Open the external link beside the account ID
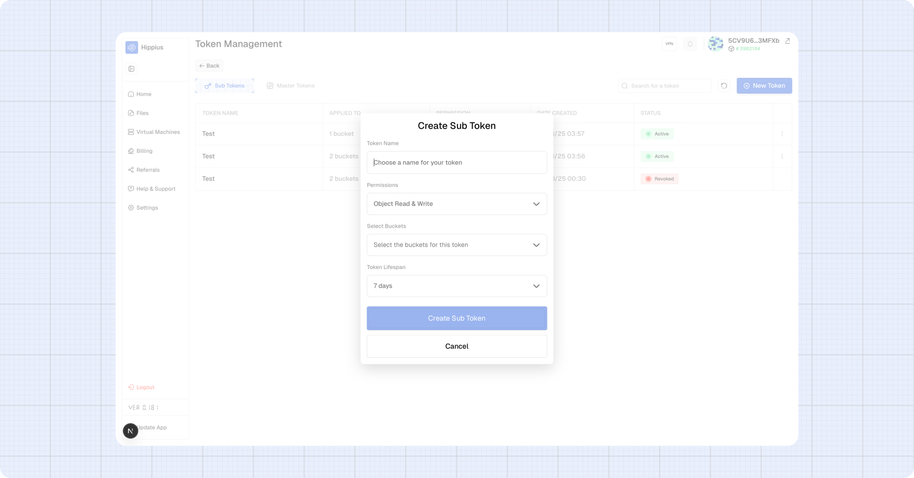The height and width of the screenshot is (478, 914). [788, 41]
